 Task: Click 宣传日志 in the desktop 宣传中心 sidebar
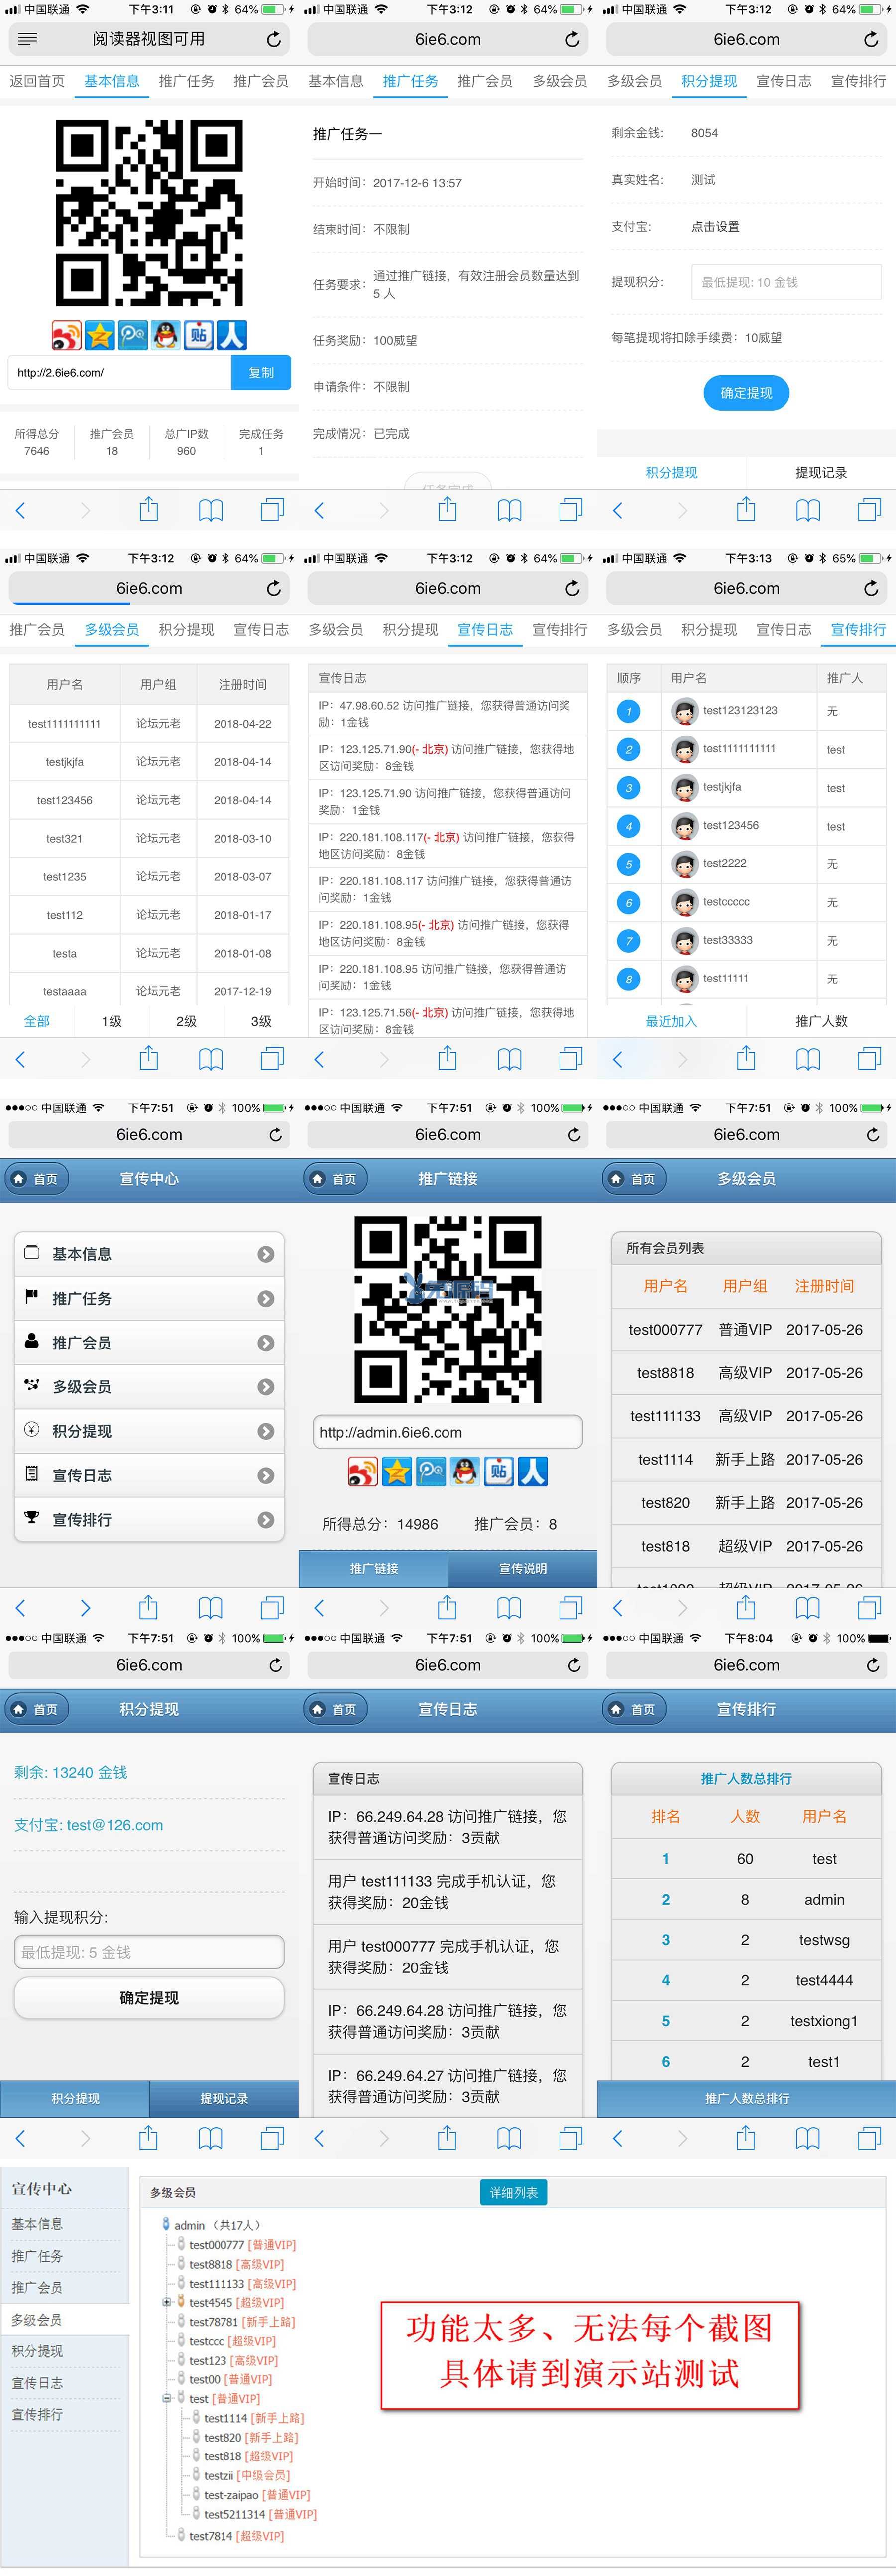click(x=37, y=2382)
